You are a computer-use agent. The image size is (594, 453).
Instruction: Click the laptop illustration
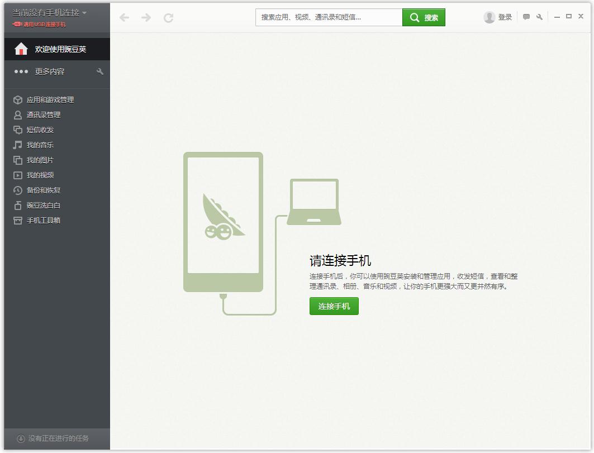[314, 202]
